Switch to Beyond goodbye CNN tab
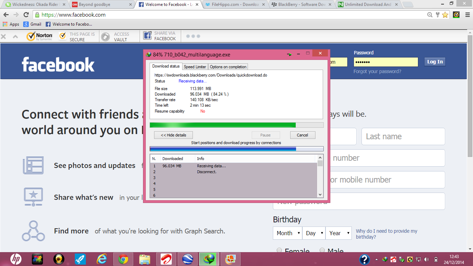The width and height of the screenshot is (473, 266). pos(102,5)
